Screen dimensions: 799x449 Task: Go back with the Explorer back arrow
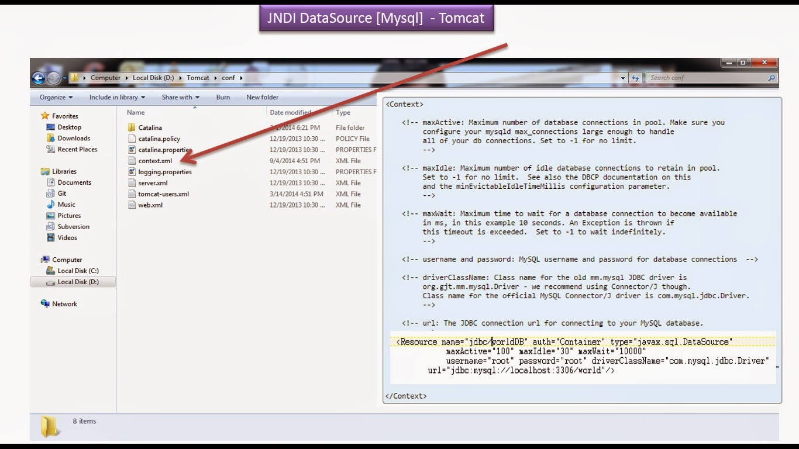coord(38,78)
